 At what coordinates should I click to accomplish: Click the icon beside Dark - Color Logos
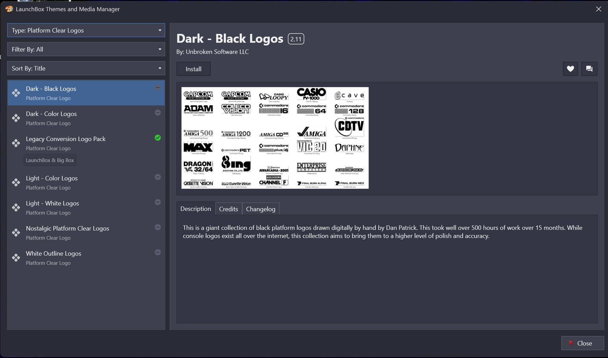(x=16, y=118)
